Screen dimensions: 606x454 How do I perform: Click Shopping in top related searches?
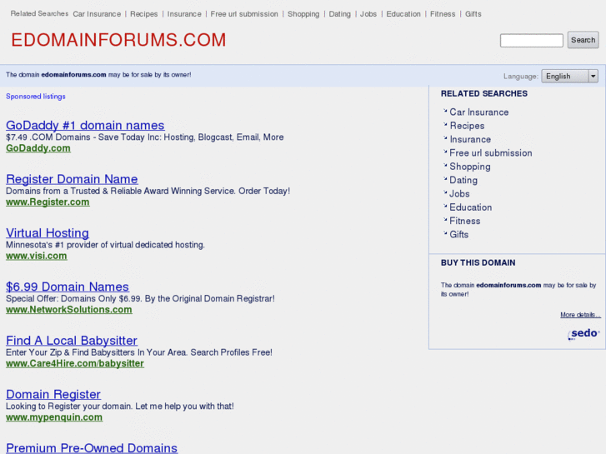coord(303,14)
